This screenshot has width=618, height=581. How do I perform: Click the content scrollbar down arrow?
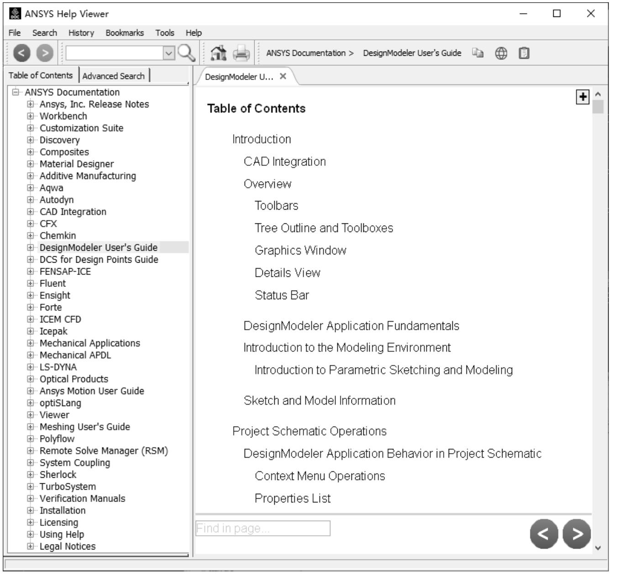click(x=598, y=548)
